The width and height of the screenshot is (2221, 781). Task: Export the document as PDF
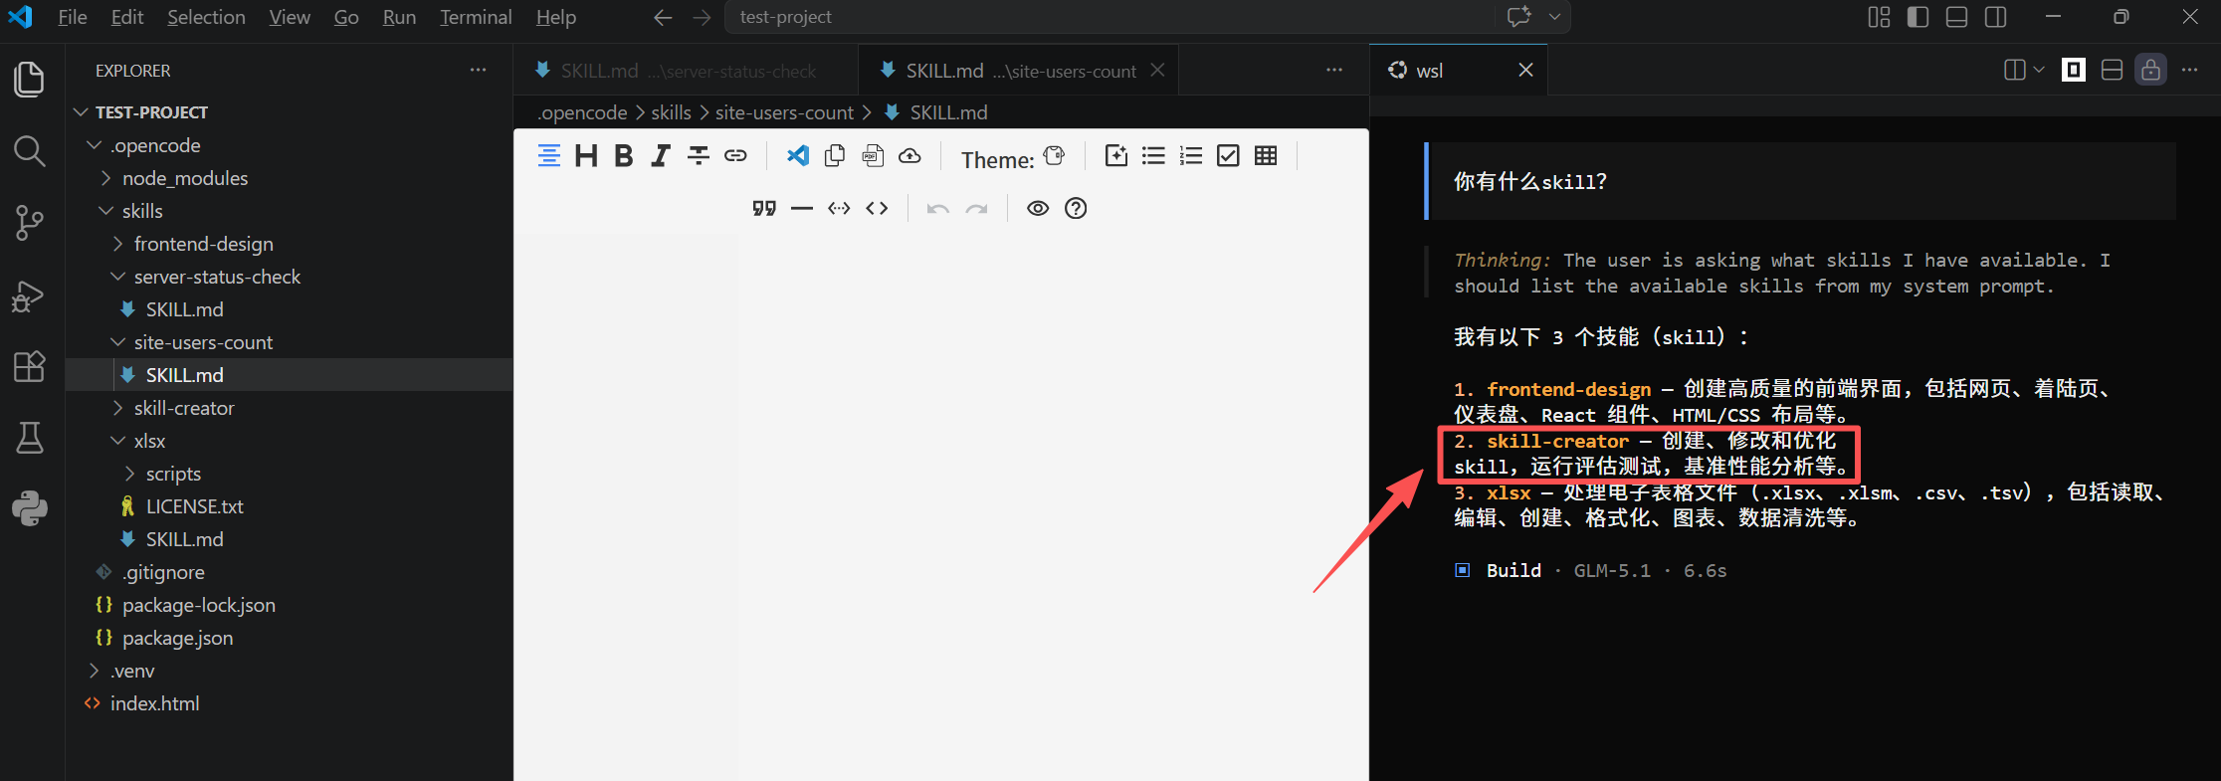click(x=873, y=155)
